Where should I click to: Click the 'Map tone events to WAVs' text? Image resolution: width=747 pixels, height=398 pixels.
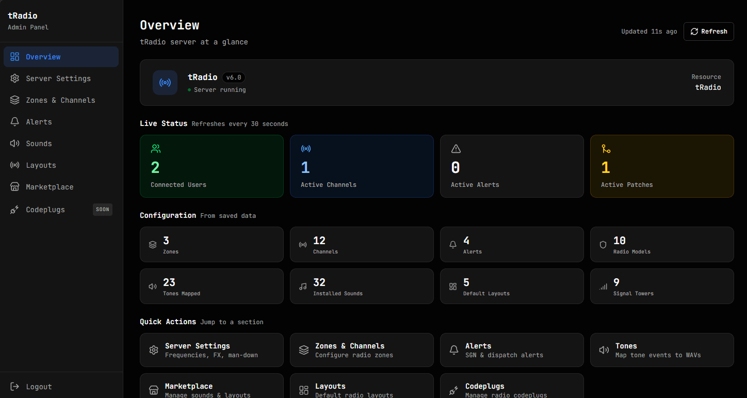pos(658,355)
